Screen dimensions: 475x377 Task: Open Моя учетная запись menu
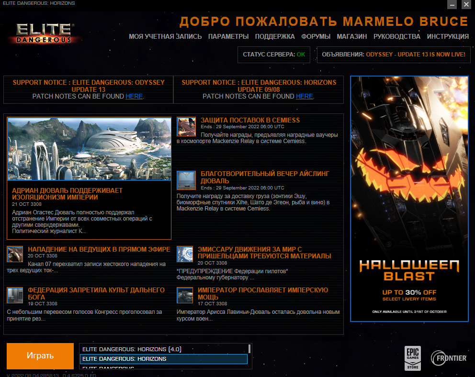coord(165,37)
